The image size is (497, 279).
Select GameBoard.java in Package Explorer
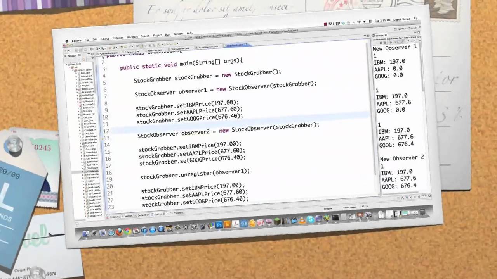coord(92,152)
